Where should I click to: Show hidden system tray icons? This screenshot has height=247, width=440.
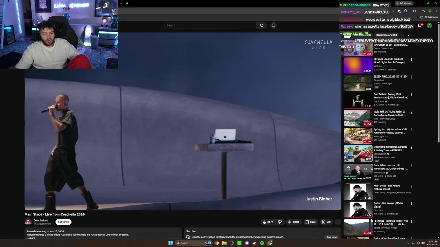pyautogui.click(x=408, y=243)
